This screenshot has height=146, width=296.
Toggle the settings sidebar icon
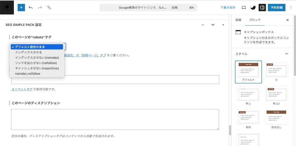point(262,8)
